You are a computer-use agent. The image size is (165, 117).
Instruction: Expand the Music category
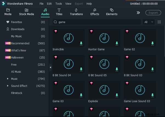coord(8,79)
